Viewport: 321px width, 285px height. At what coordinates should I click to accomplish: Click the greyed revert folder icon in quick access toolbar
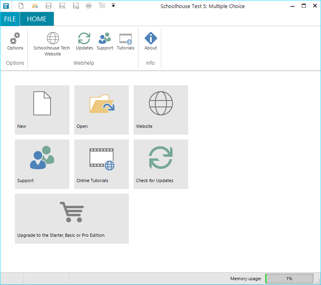pyautogui.click(x=102, y=5)
